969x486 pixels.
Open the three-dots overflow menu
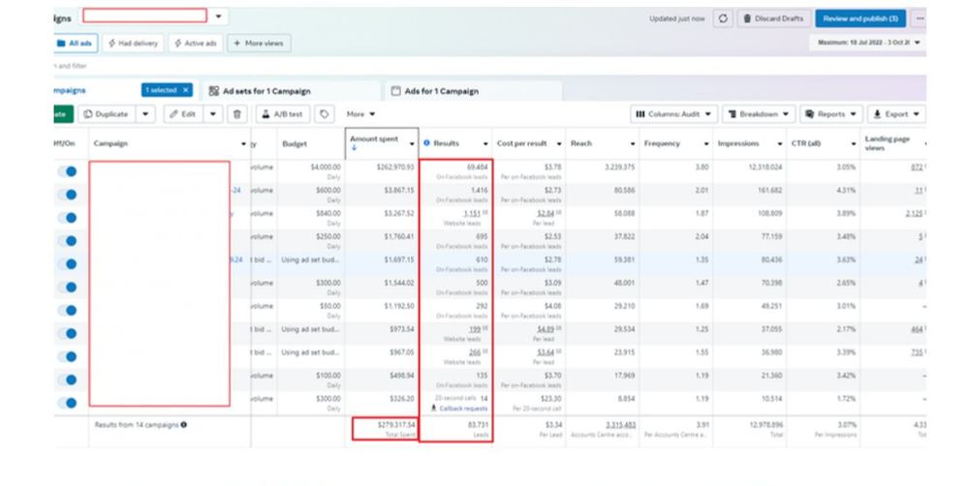[x=920, y=18]
